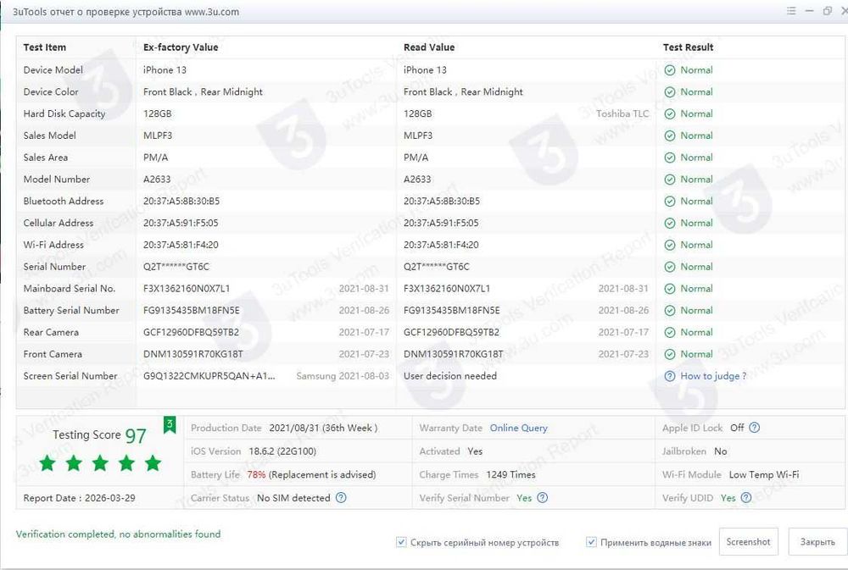Select ex-factory front camera serial DNM130591R70KG18T

pos(193,354)
